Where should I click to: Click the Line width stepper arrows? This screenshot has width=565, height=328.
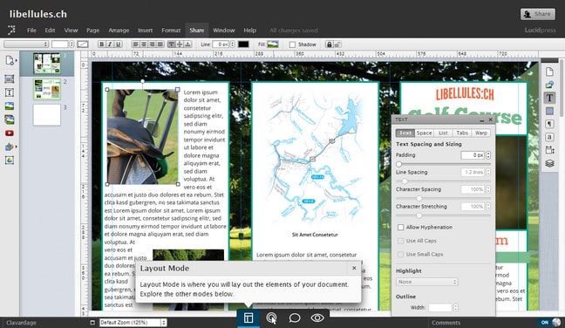[232, 44]
